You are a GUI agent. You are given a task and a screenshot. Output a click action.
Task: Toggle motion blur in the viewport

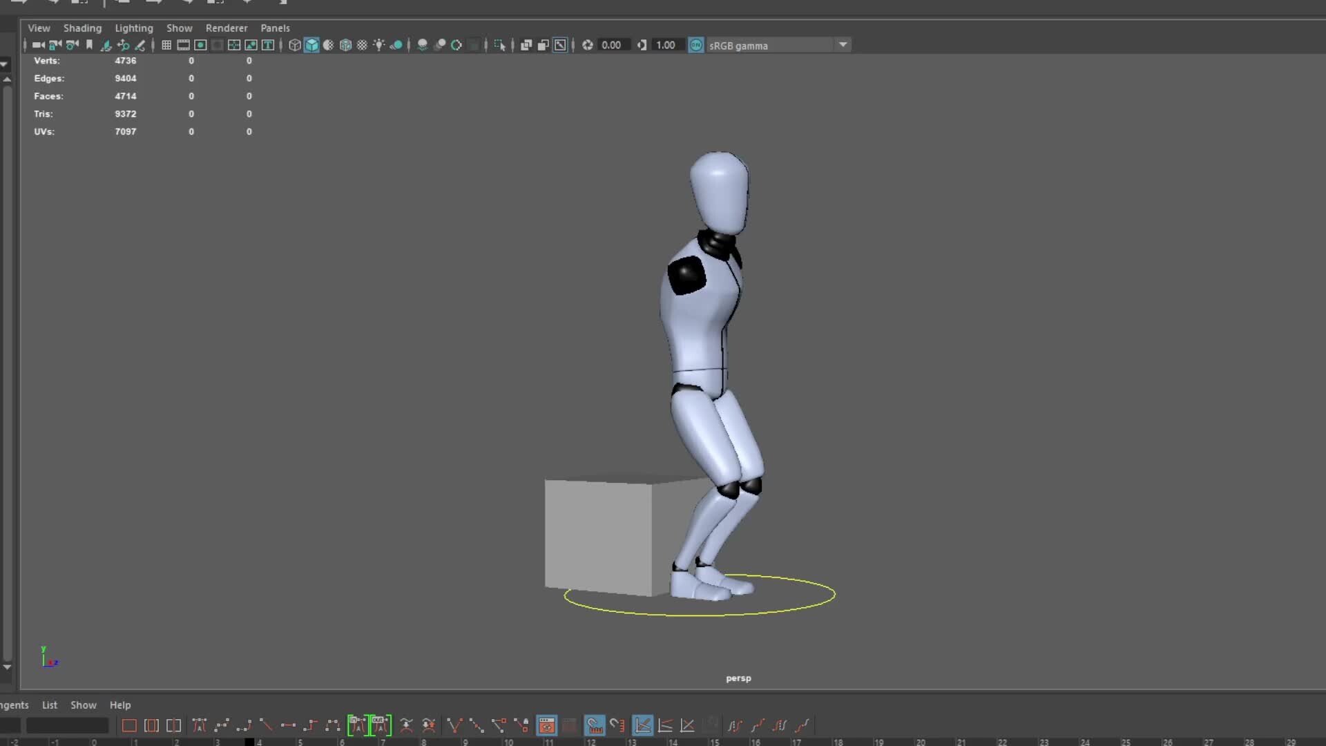[457, 45]
